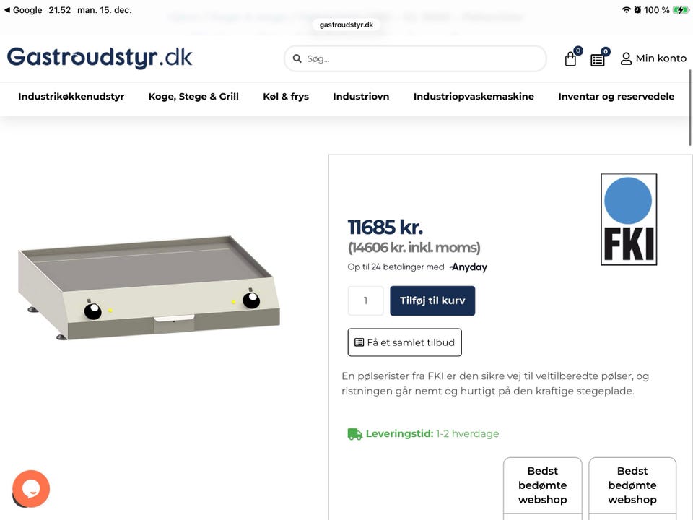Click the Anyday payment logo

(x=468, y=267)
